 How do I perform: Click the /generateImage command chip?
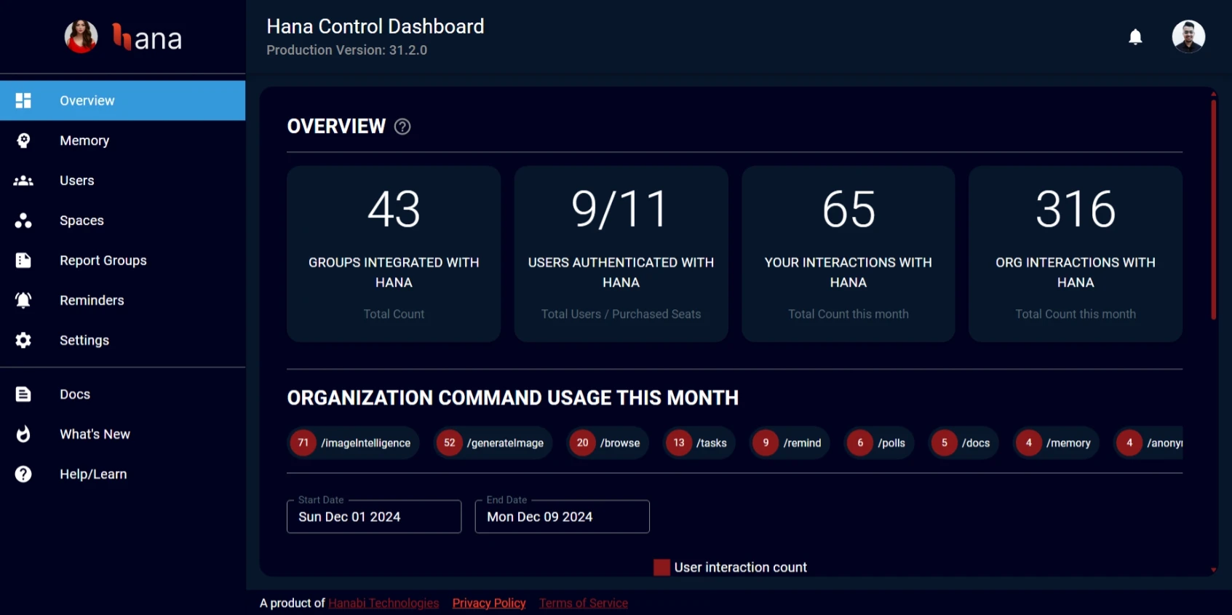493,443
